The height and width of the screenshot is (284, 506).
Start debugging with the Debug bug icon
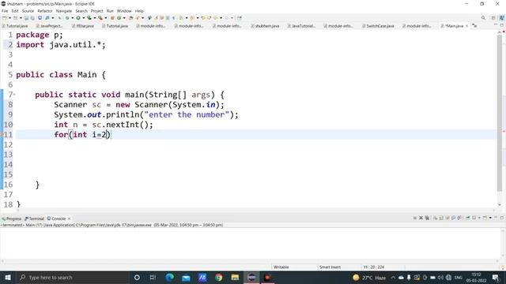(67, 18)
